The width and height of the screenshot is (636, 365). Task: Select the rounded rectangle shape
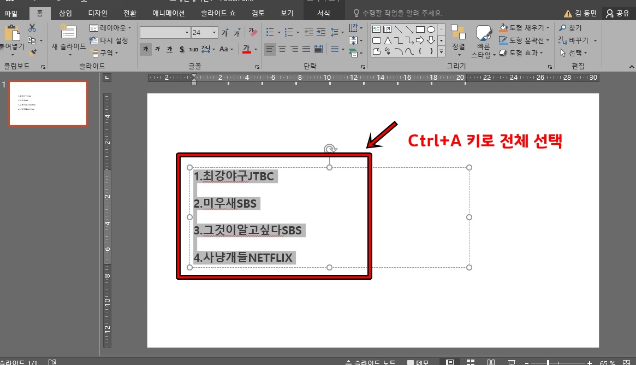376,40
